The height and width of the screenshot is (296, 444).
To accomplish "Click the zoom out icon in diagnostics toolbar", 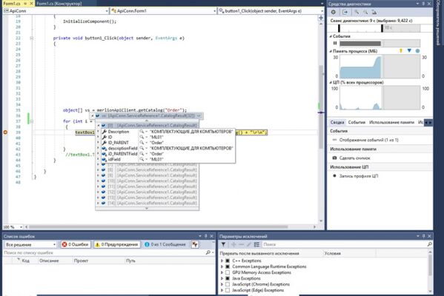I will pos(365,12).
